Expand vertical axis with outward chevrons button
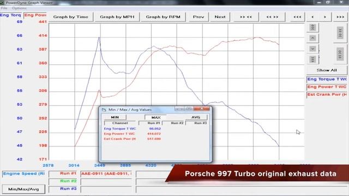 340,54
